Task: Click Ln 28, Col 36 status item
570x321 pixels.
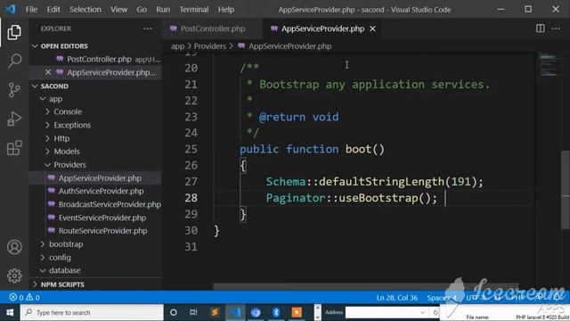Action: pyautogui.click(x=397, y=298)
